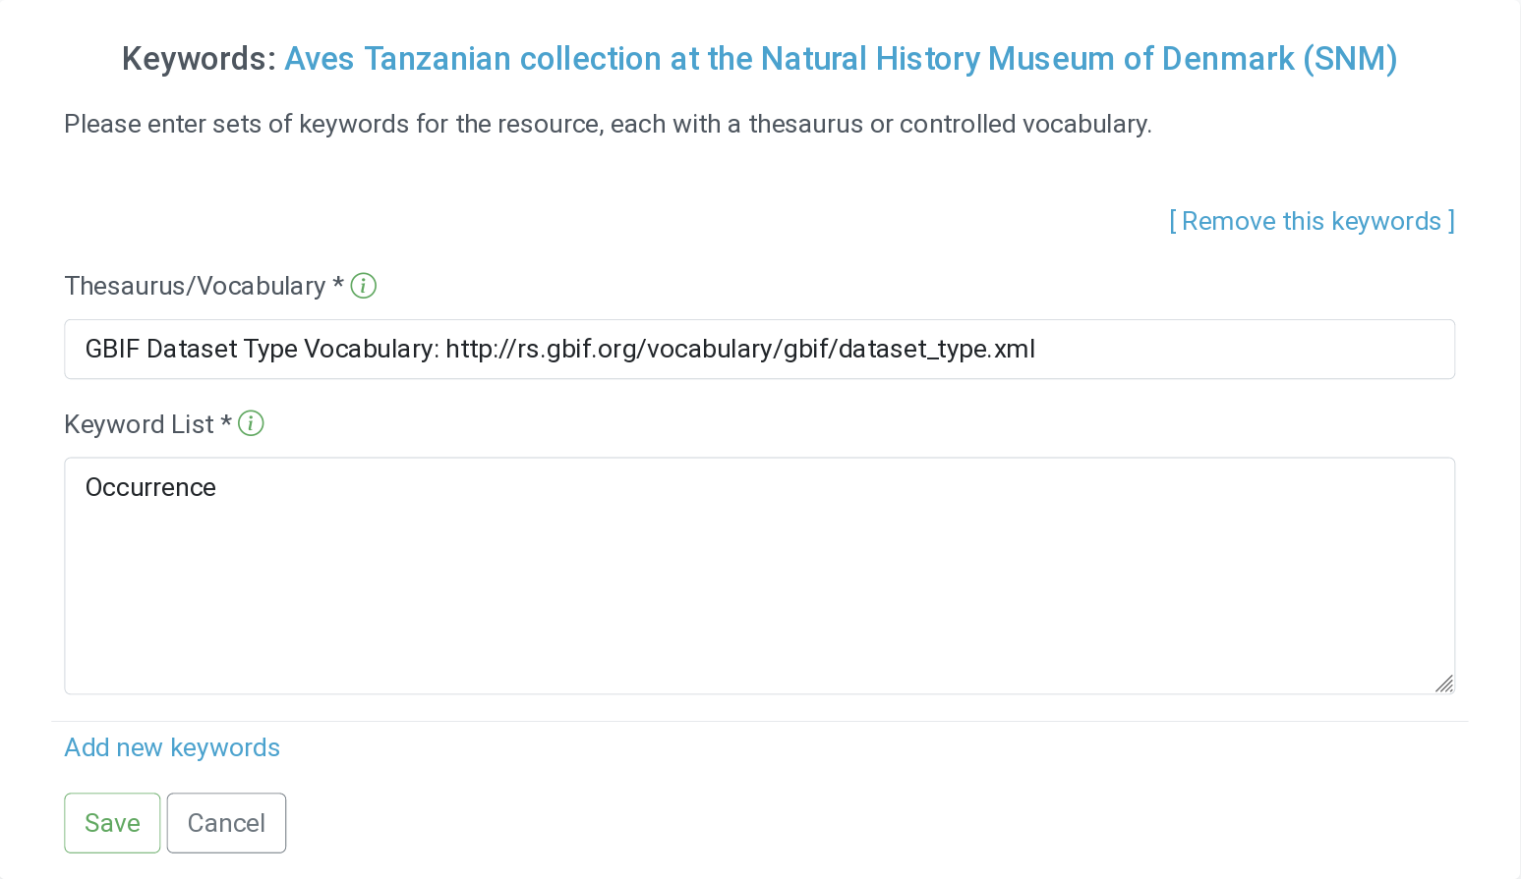Click the Thesaurus/Vocabulary field label

[195, 286]
